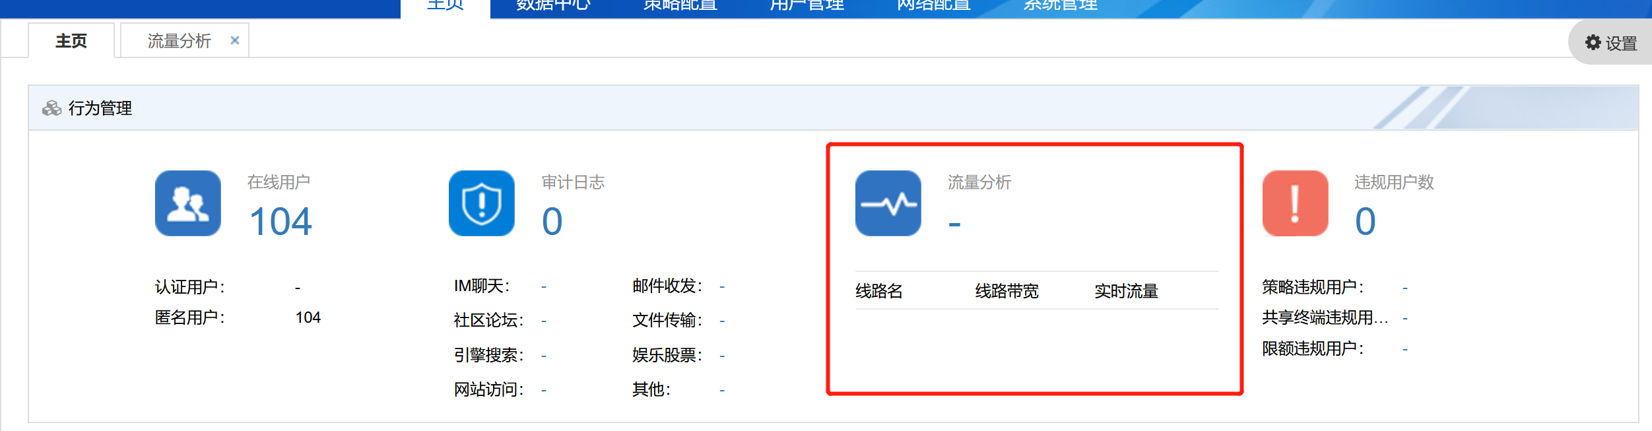
Task: Open the 用户管理 top menu
Action: (x=807, y=5)
